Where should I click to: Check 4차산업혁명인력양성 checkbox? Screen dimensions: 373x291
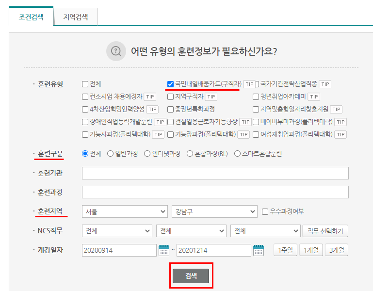[x=85, y=109]
